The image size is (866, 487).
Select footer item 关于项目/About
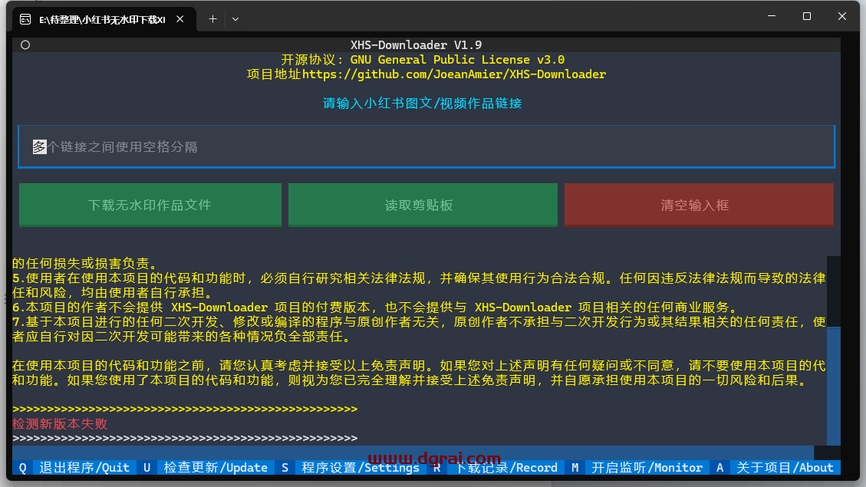click(x=785, y=468)
